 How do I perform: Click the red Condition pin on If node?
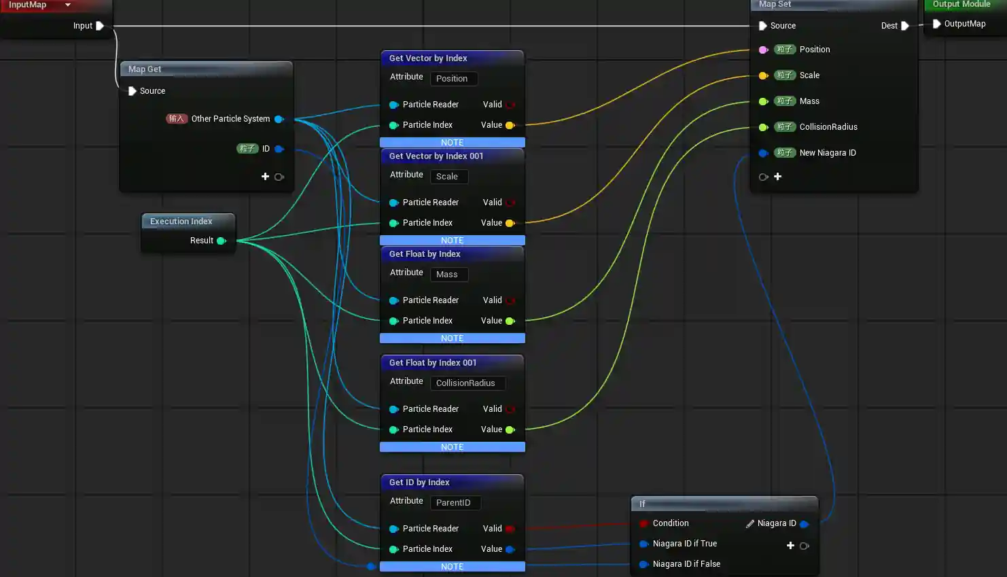pos(643,523)
